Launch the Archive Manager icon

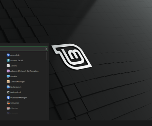(8, 82)
